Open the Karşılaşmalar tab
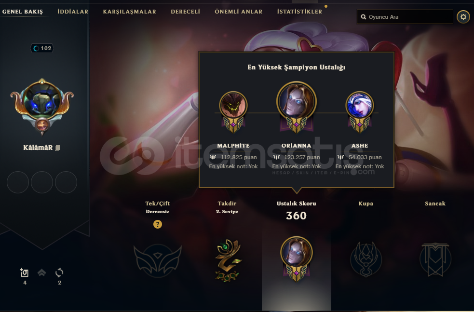Viewport: 474px width, 312px height. 129,12
